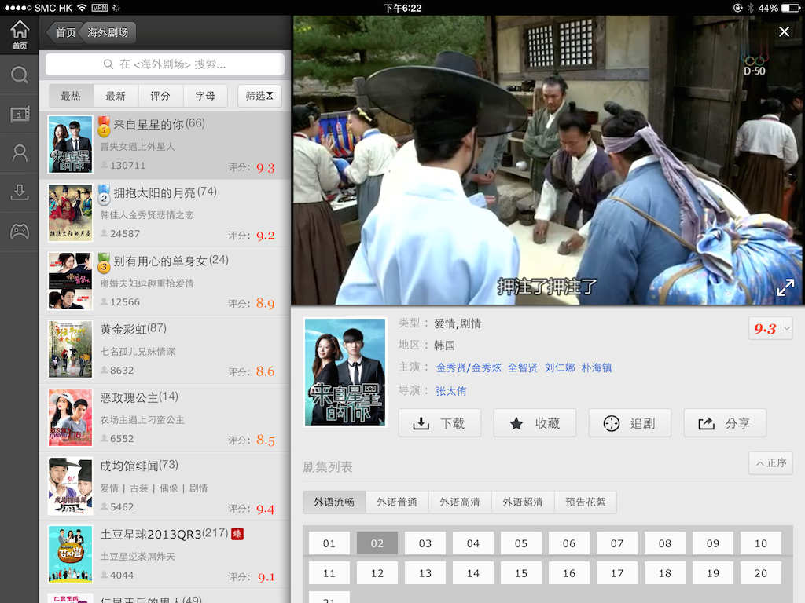Screen dimensions: 805x603
Task: Play episode 12
Action: point(377,572)
